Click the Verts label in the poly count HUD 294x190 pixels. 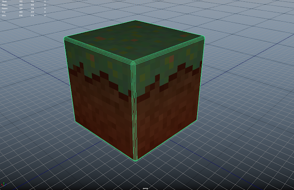click(4, 1)
